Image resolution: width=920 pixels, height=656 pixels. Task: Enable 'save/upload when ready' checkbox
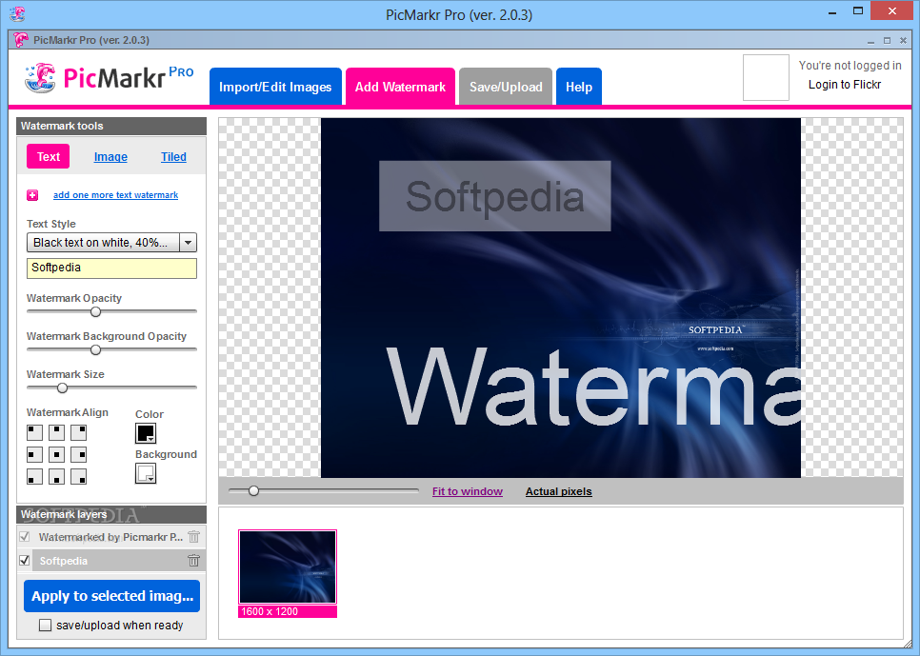tap(45, 625)
